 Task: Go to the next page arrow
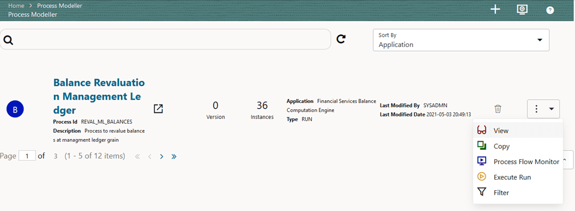pyautogui.click(x=161, y=157)
